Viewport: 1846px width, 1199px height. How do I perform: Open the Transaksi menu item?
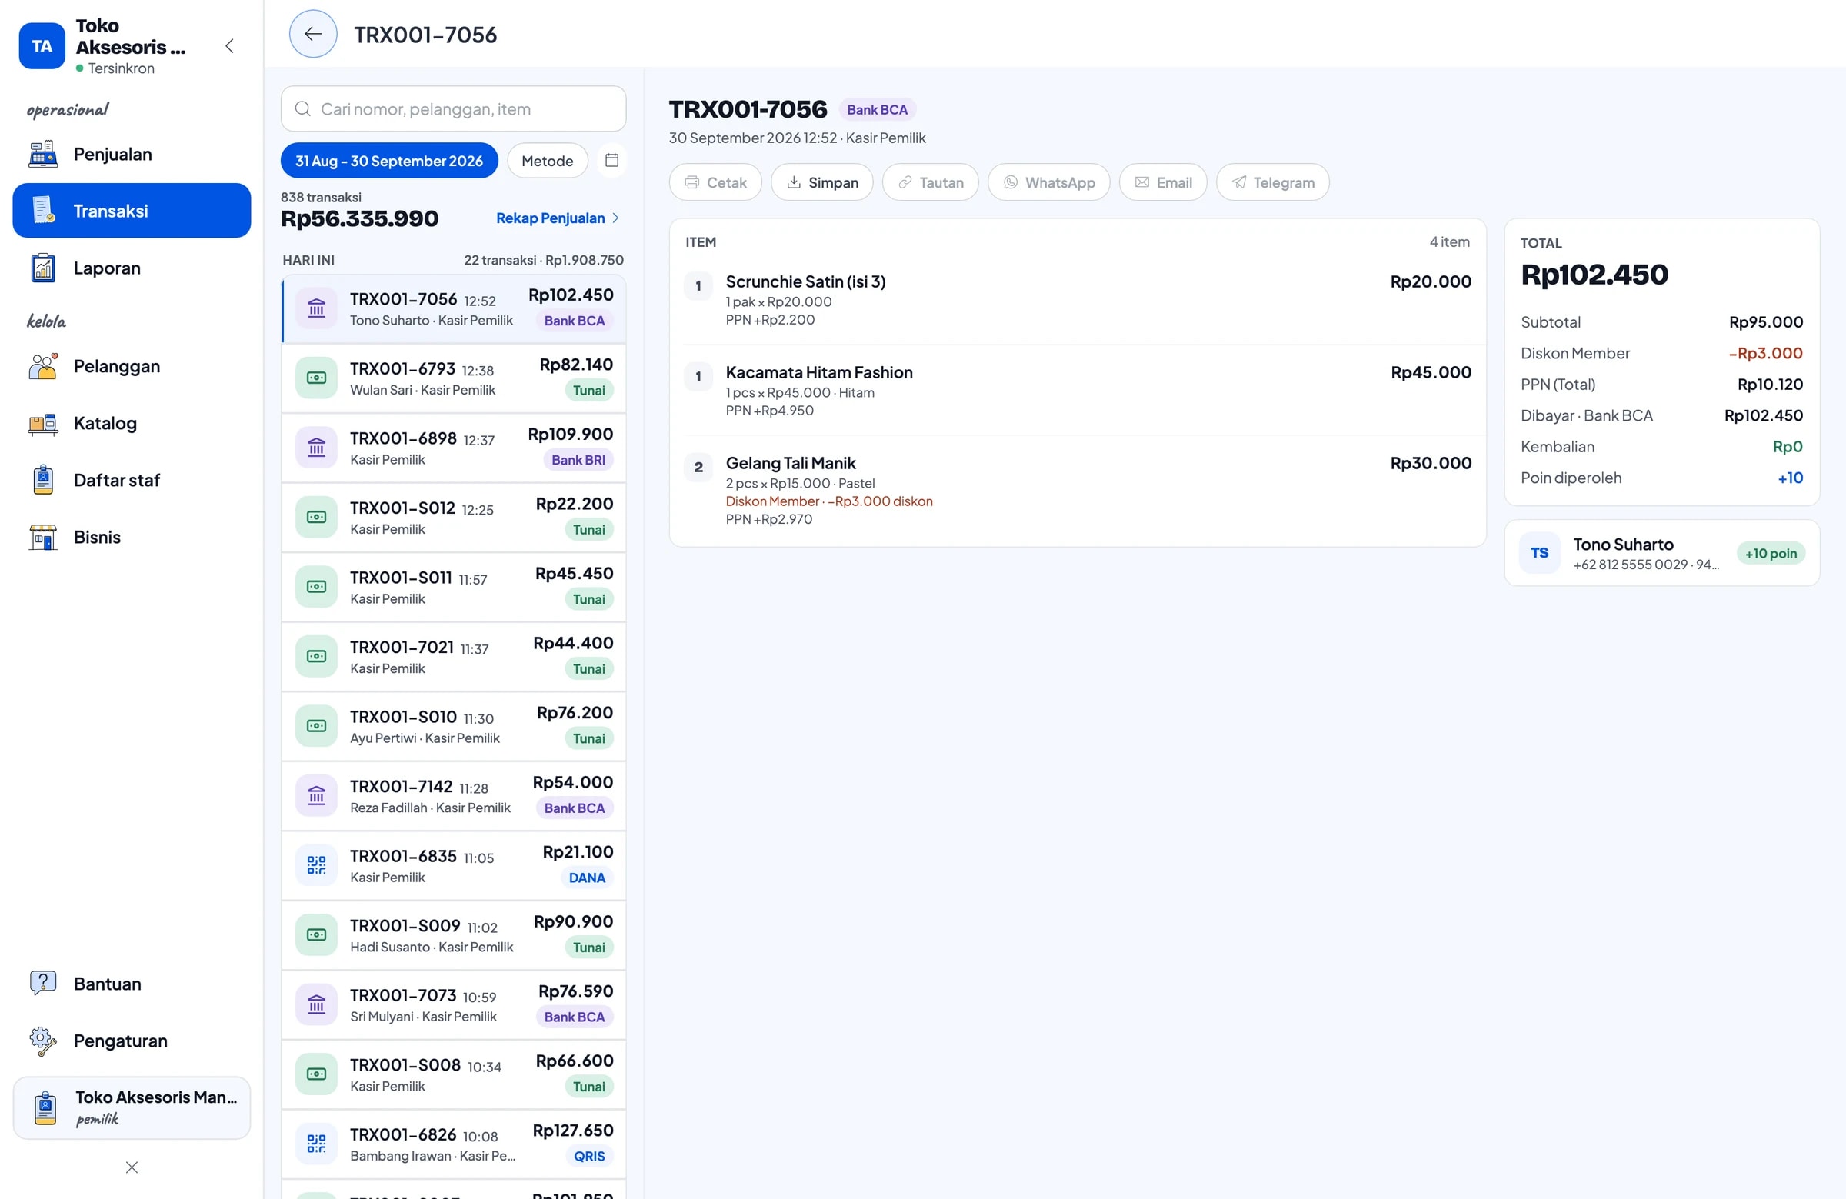tap(132, 211)
